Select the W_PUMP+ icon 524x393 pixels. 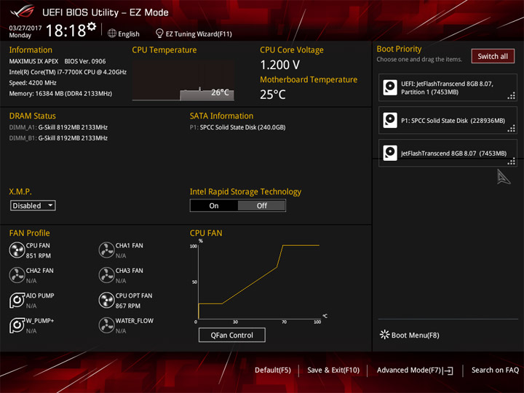click(17, 325)
